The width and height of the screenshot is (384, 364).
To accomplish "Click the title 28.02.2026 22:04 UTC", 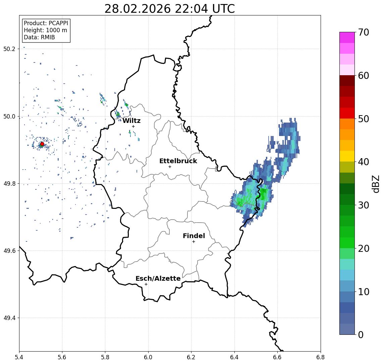I will click(x=170, y=9).
